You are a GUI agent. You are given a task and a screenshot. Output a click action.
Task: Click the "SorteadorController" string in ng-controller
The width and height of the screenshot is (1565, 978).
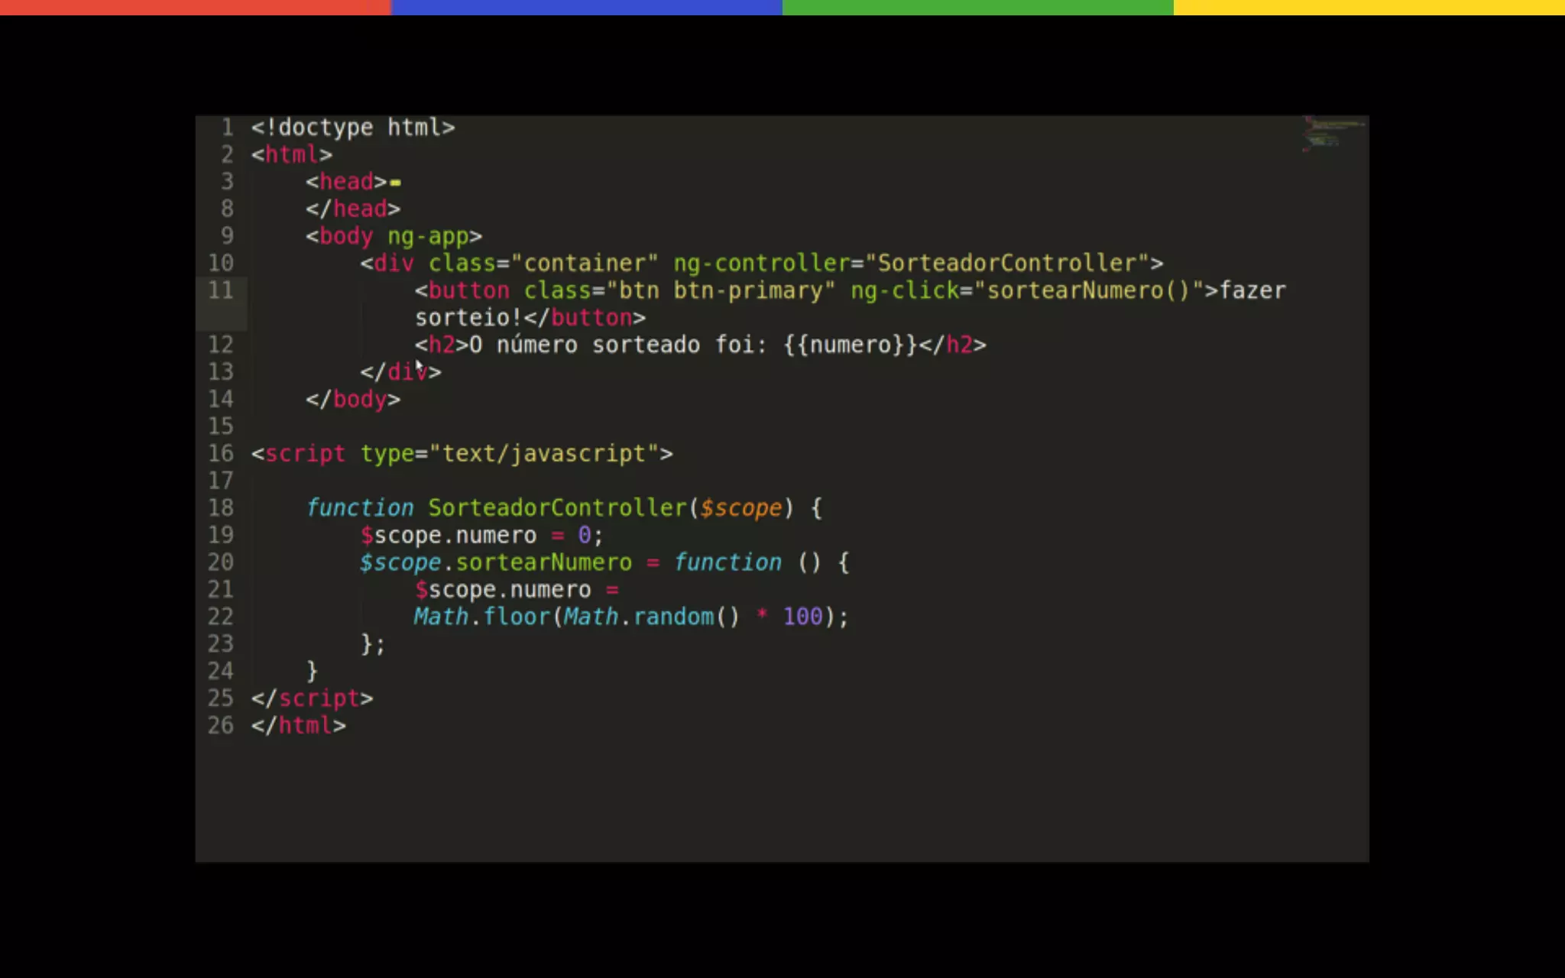pyautogui.click(x=1006, y=264)
